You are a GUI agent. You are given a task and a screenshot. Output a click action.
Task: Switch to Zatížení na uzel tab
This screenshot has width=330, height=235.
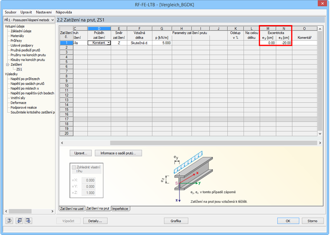[x=72, y=209]
